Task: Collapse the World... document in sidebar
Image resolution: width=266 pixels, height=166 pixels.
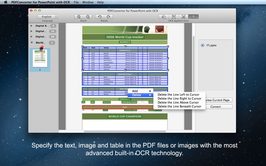Action: [x=32, y=43]
